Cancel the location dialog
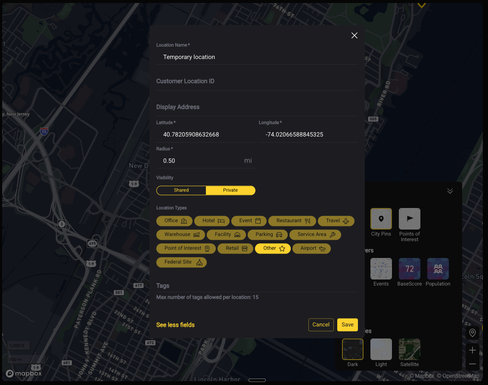The height and width of the screenshot is (385, 488). (x=321, y=325)
